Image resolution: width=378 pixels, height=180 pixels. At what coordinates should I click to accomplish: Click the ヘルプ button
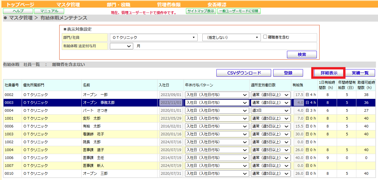(18, 11)
